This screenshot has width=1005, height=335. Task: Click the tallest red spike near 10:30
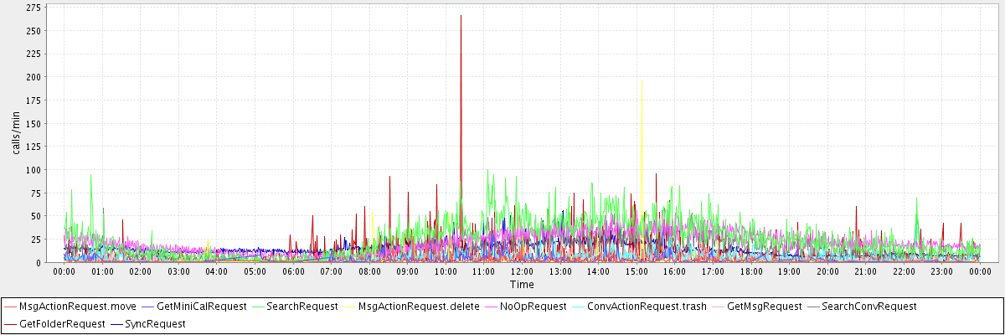(x=461, y=16)
